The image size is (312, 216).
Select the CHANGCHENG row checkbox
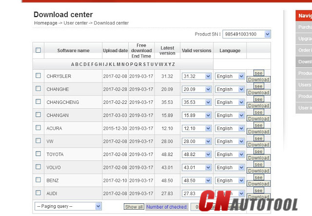coord(38,101)
